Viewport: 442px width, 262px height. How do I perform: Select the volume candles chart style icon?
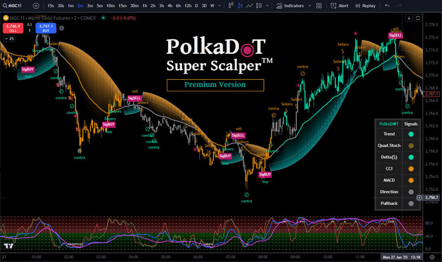(x=259, y=6)
